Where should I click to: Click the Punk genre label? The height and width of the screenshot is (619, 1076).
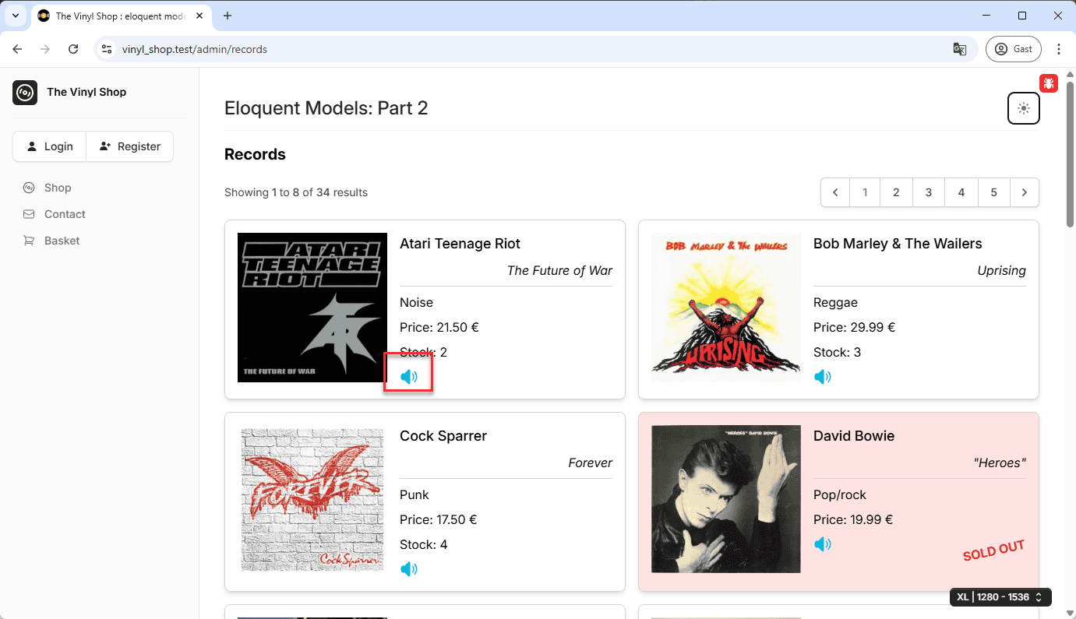415,494
